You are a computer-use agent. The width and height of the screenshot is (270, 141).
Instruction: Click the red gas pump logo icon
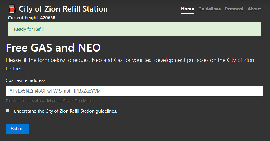12,9
